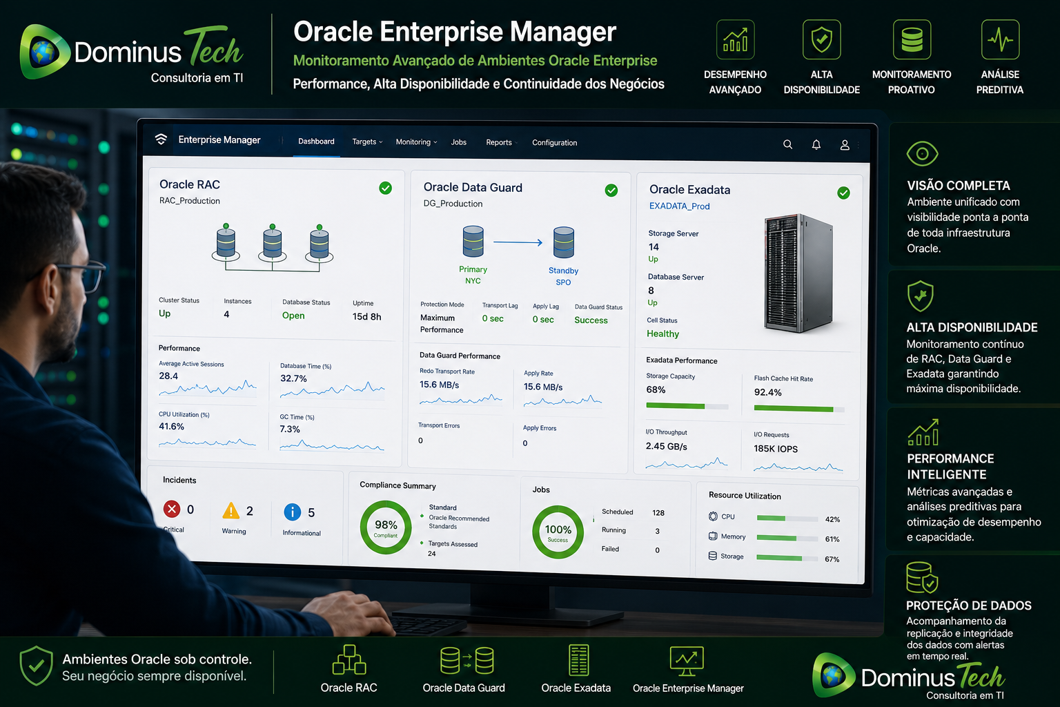1060x707 pixels.
Task: Open the notifications bell icon
Action: click(816, 144)
